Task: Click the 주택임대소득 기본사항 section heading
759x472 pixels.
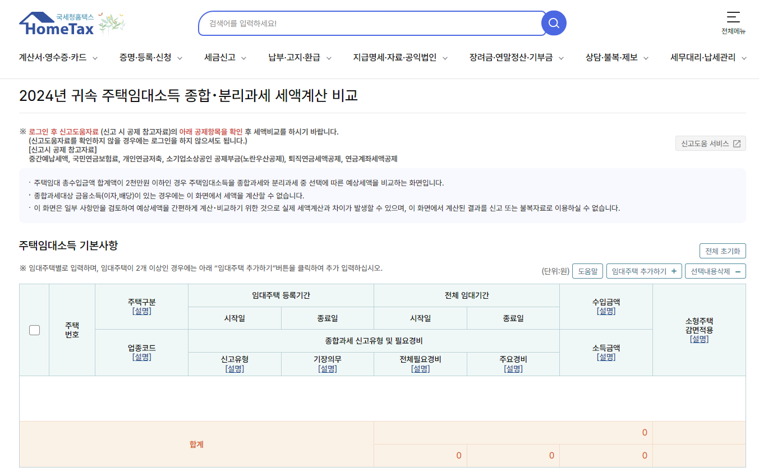Action: (68, 246)
